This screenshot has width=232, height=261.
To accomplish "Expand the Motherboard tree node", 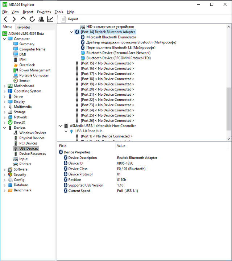I will pyautogui.click(x=4, y=86).
